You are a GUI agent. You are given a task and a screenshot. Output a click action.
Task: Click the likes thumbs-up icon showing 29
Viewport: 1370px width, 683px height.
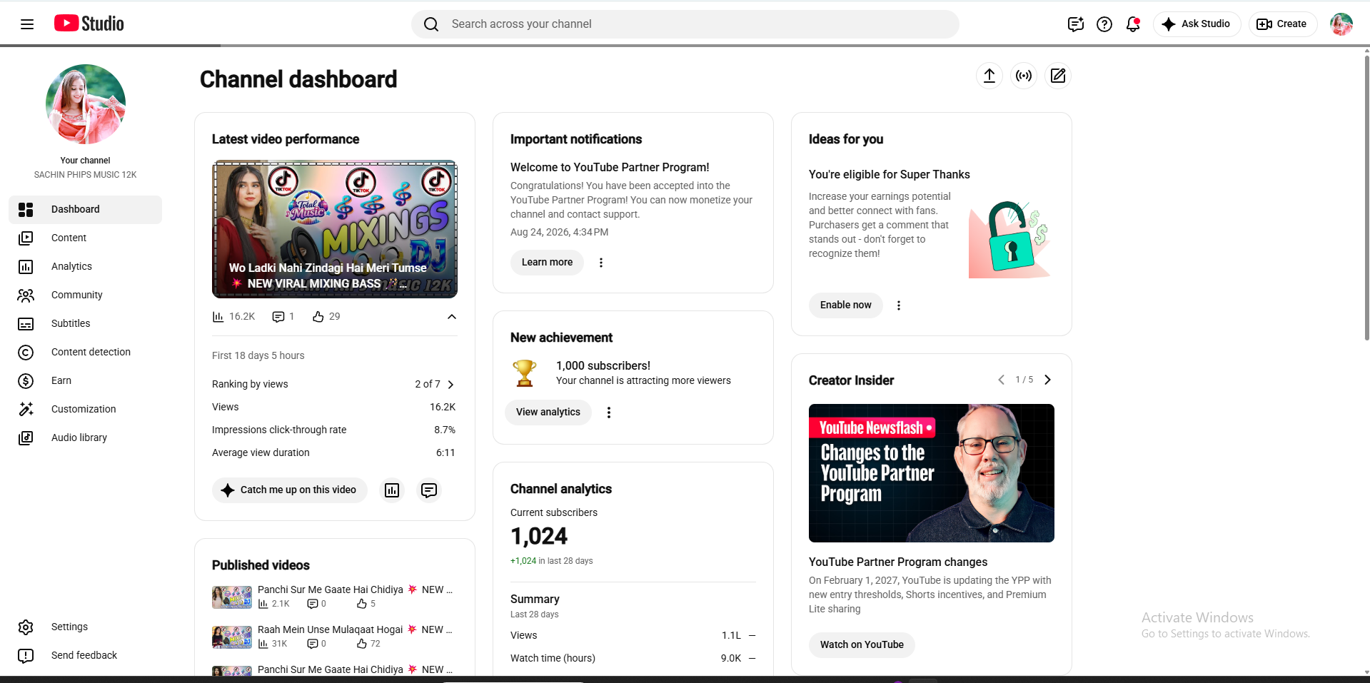318,317
